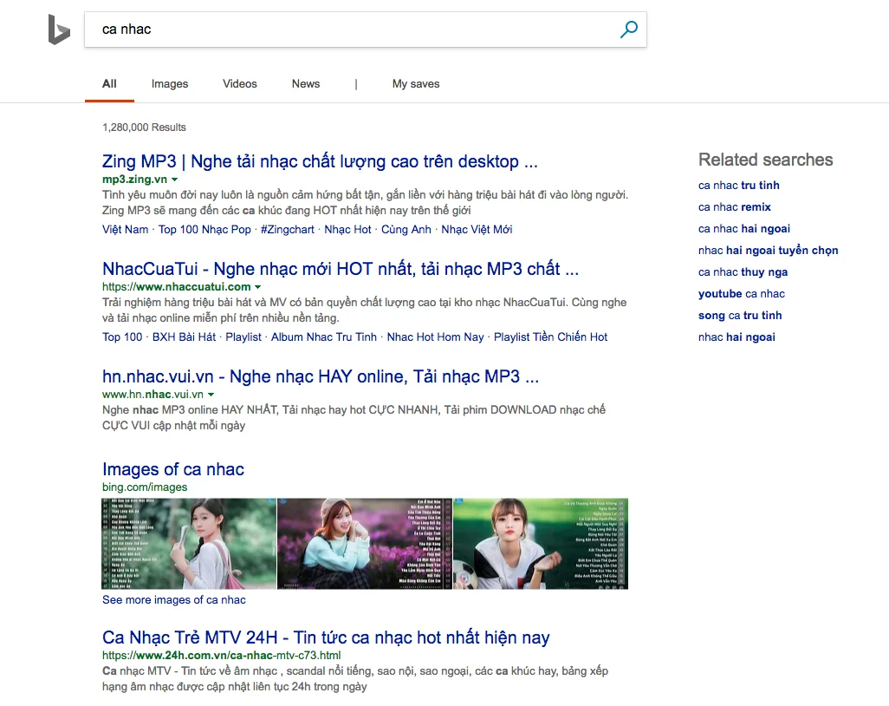Open the Playlist sublink under NhacCuaTui

243,337
